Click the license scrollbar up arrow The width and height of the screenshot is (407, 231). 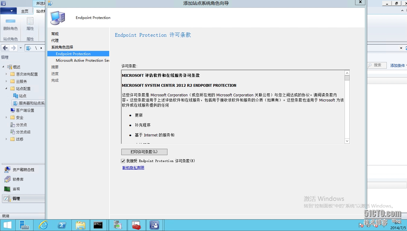[x=347, y=73]
